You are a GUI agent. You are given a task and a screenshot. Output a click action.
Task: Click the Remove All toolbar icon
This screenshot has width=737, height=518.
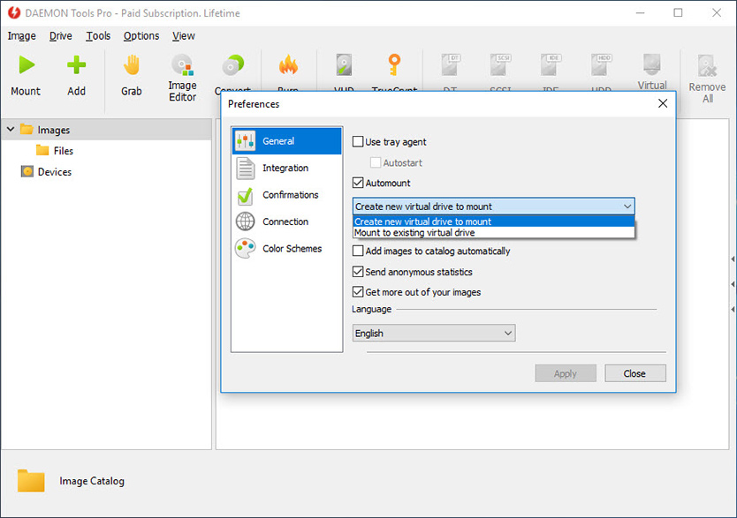(x=707, y=65)
